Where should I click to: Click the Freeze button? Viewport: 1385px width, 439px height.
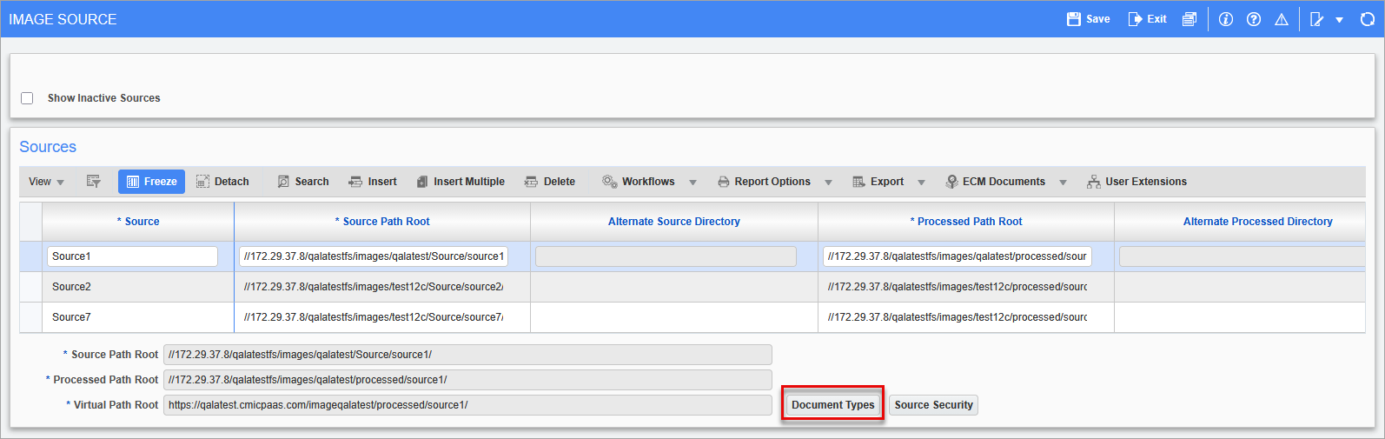(x=151, y=182)
